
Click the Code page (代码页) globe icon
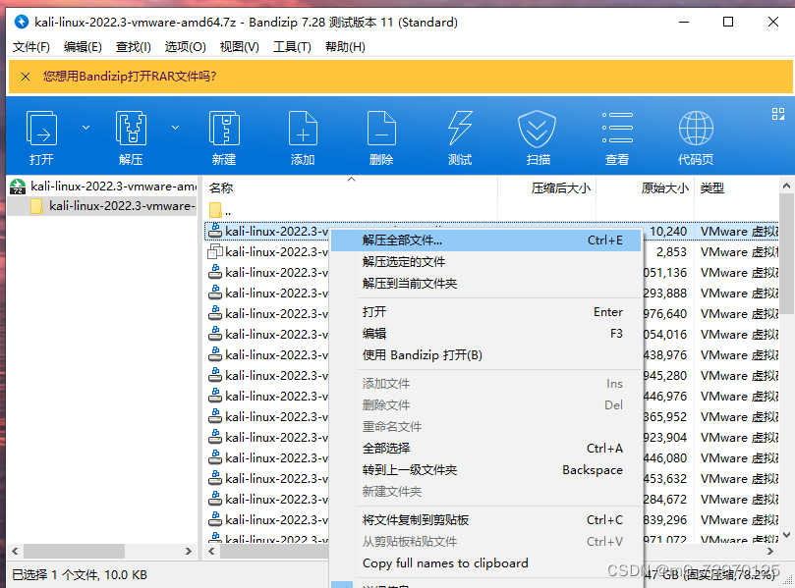click(696, 129)
